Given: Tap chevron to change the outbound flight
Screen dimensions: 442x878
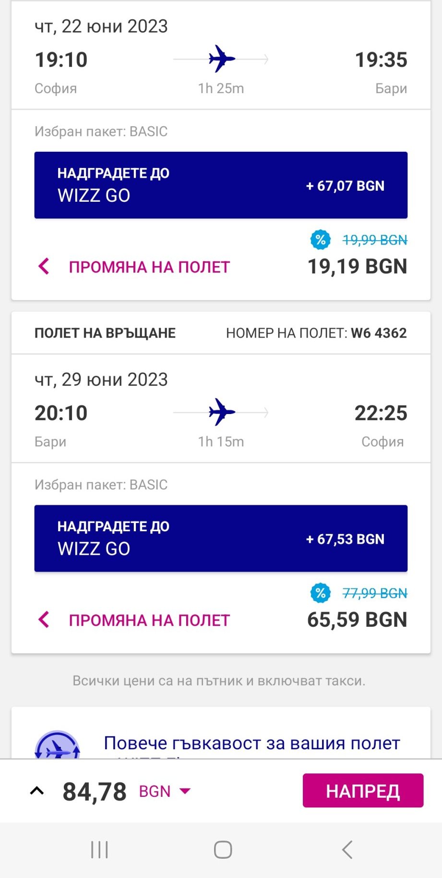Looking at the screenshot, I should click(44, 267).
